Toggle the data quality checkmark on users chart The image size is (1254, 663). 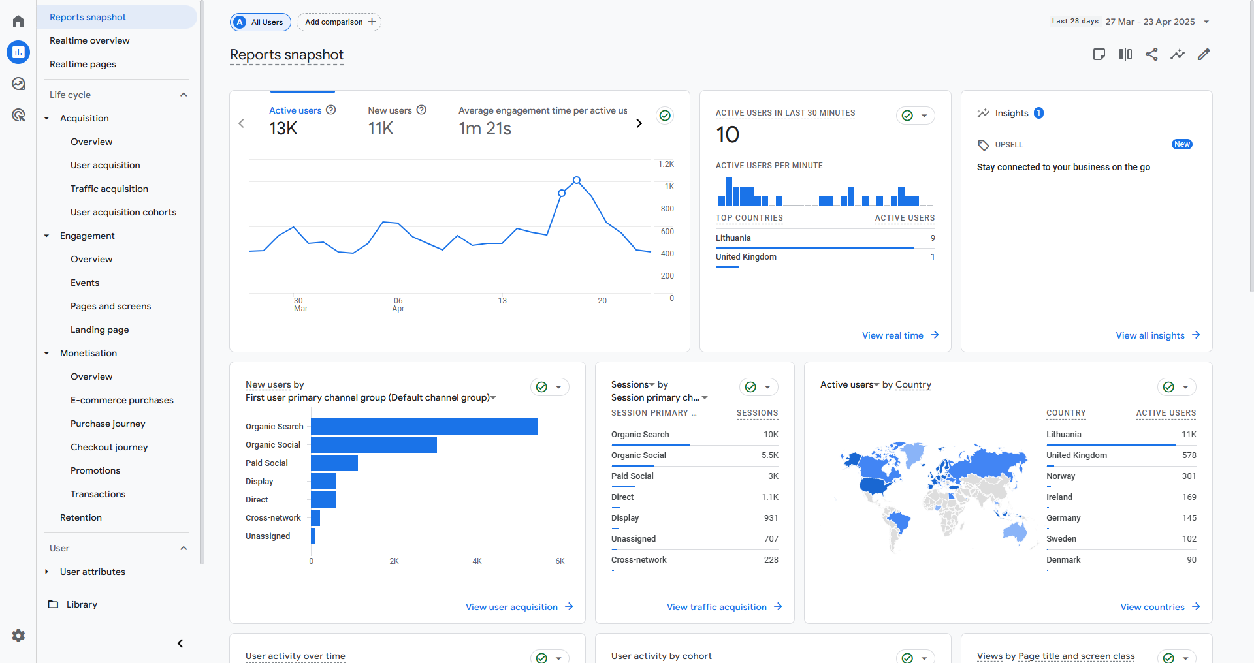(665, 116)
